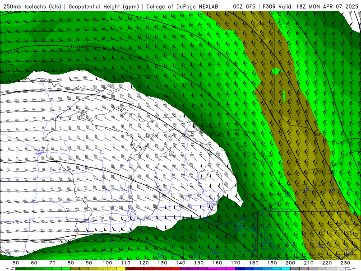The image size is (361, 271).
Task: Click the 150 kts colorbar label
Action: pos(199,263)
